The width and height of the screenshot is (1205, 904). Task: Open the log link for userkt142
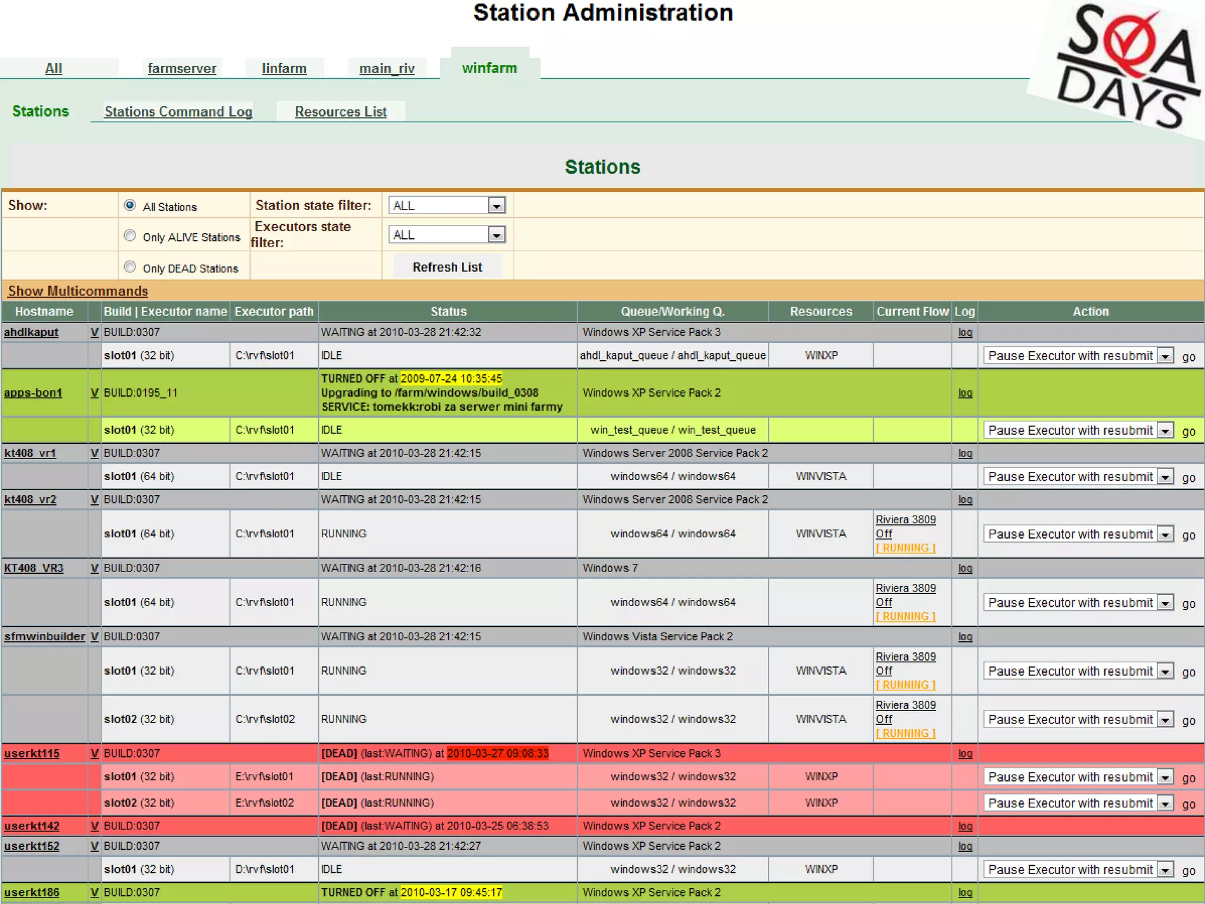(965, 826)
